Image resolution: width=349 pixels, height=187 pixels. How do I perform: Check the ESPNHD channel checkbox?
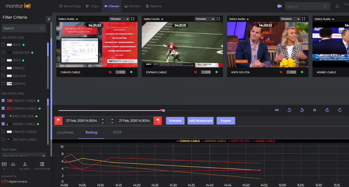pyautogui.click(x=3, y=84)
